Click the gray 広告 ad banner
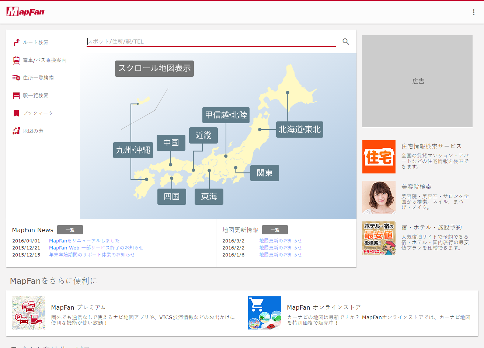The width and height of the screenshot is (484, 348). click(x=417, y=81)
